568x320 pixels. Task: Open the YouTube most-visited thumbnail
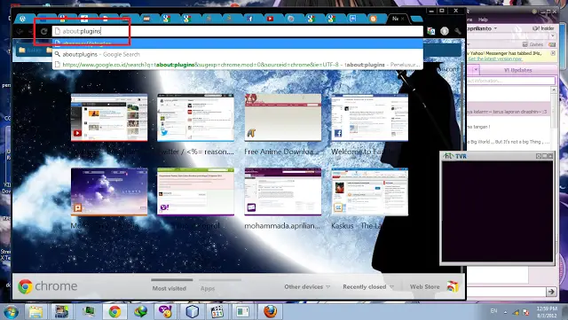pos(109,117)
